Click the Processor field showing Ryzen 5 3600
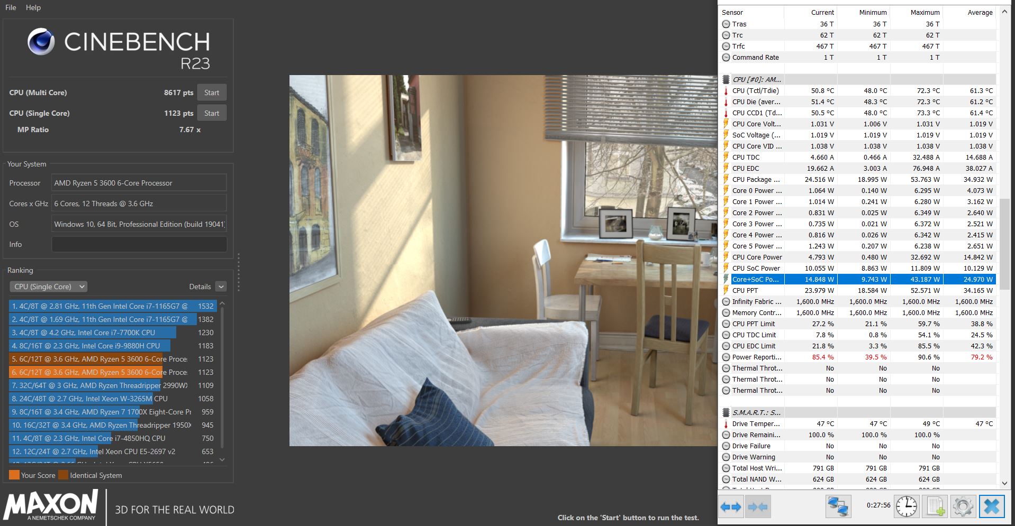 point(139,183)
